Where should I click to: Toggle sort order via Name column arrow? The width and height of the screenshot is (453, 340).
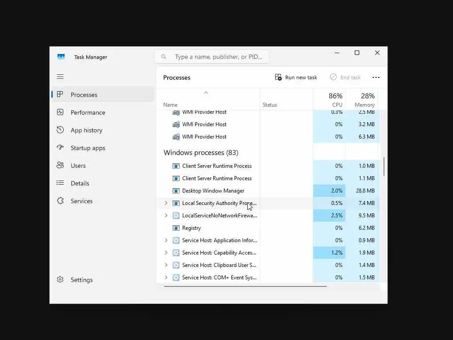click(206, 93)
